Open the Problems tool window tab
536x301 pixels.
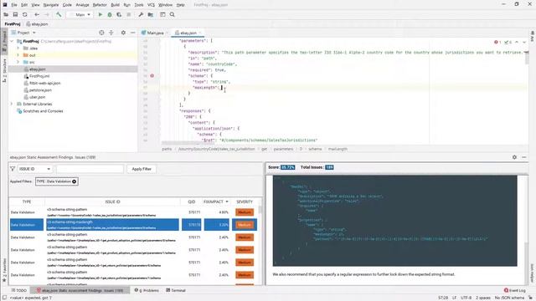tap(147, 290)
